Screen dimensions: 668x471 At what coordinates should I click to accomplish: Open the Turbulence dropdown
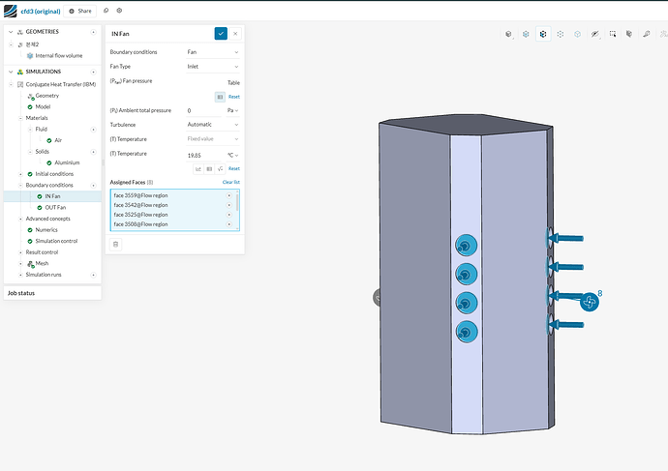pos(213,125)
